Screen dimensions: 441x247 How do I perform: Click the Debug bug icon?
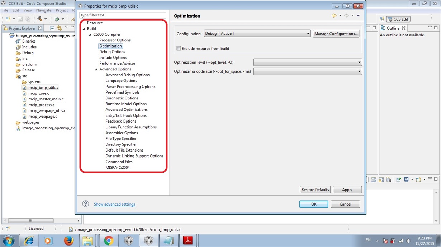[57, 19]
